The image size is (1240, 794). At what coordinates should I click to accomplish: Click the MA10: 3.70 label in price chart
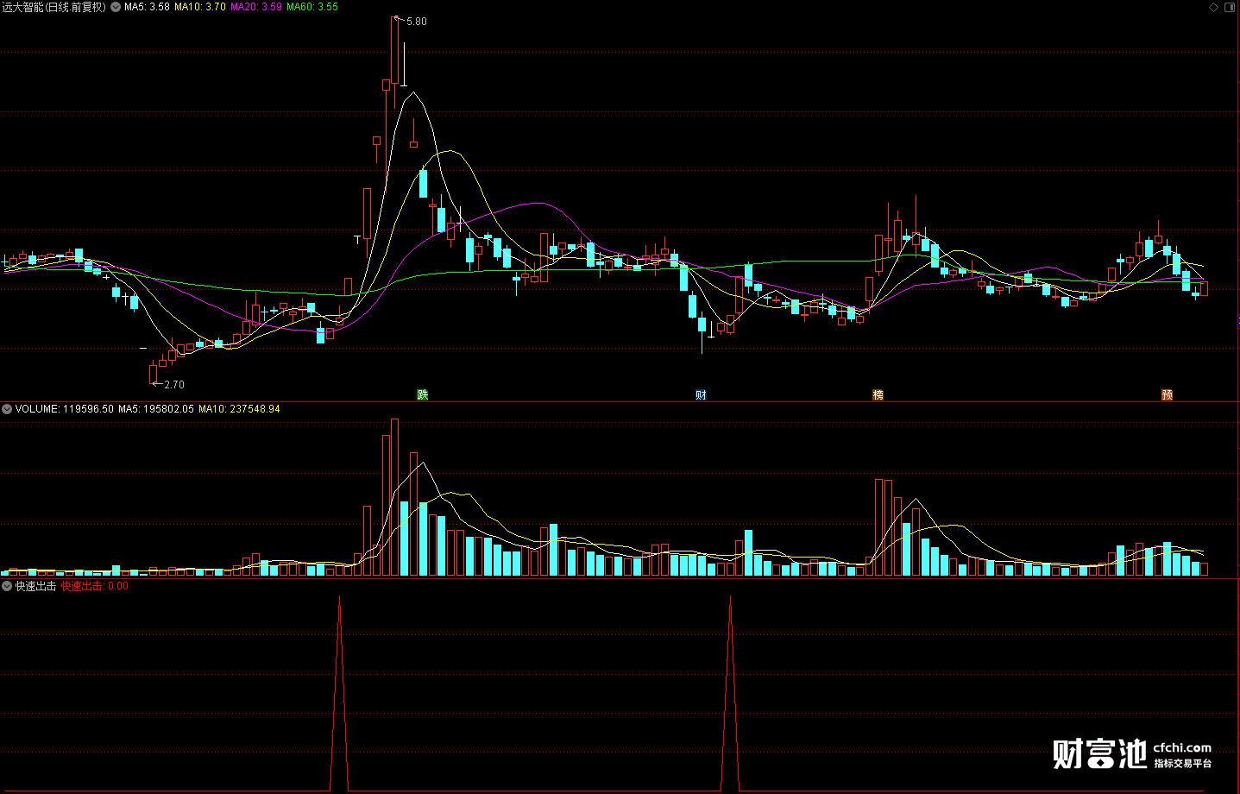pos(200,7)
